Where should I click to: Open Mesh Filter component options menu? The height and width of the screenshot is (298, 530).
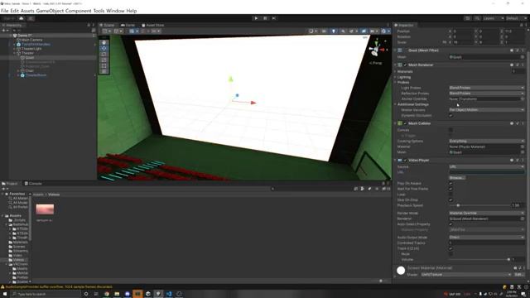tap(523, 50)
